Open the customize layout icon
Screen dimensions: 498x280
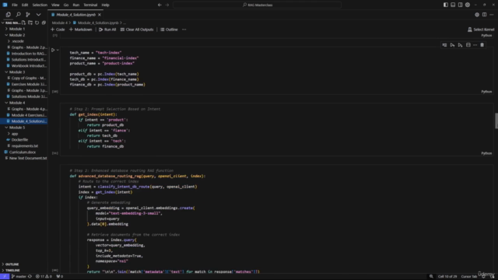tap(468, 5)
